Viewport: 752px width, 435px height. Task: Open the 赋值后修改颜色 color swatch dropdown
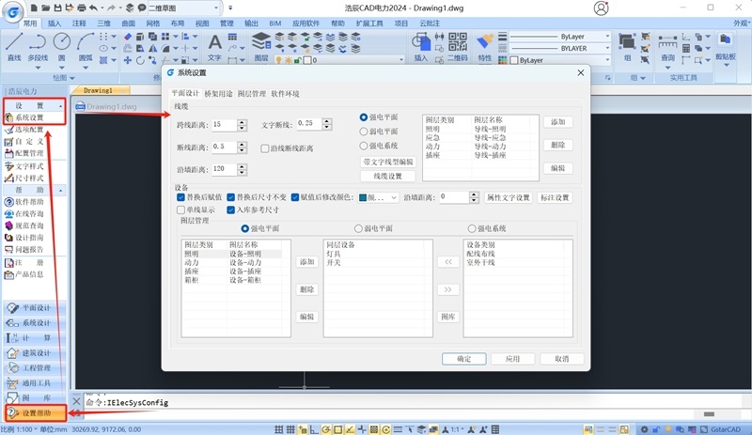click(x=379, y=197)
